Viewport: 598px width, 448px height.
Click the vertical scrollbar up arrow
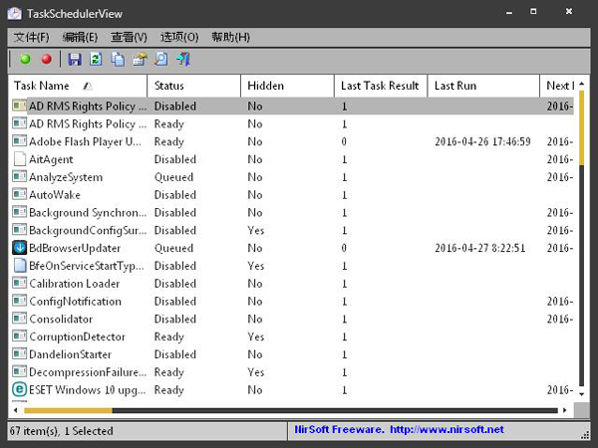pos(582,84)
